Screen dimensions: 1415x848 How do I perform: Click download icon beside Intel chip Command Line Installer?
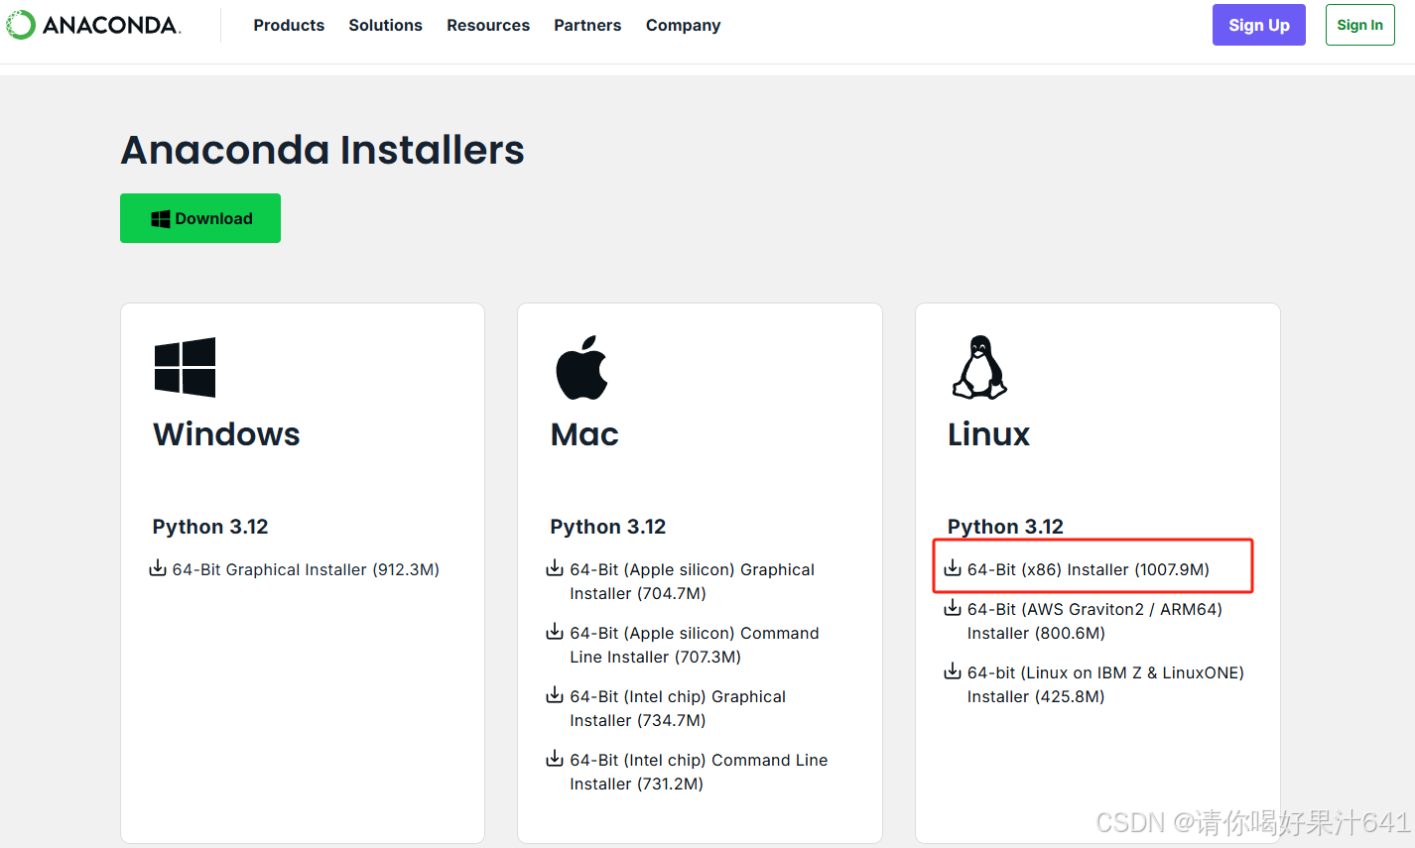pos(555,759)
